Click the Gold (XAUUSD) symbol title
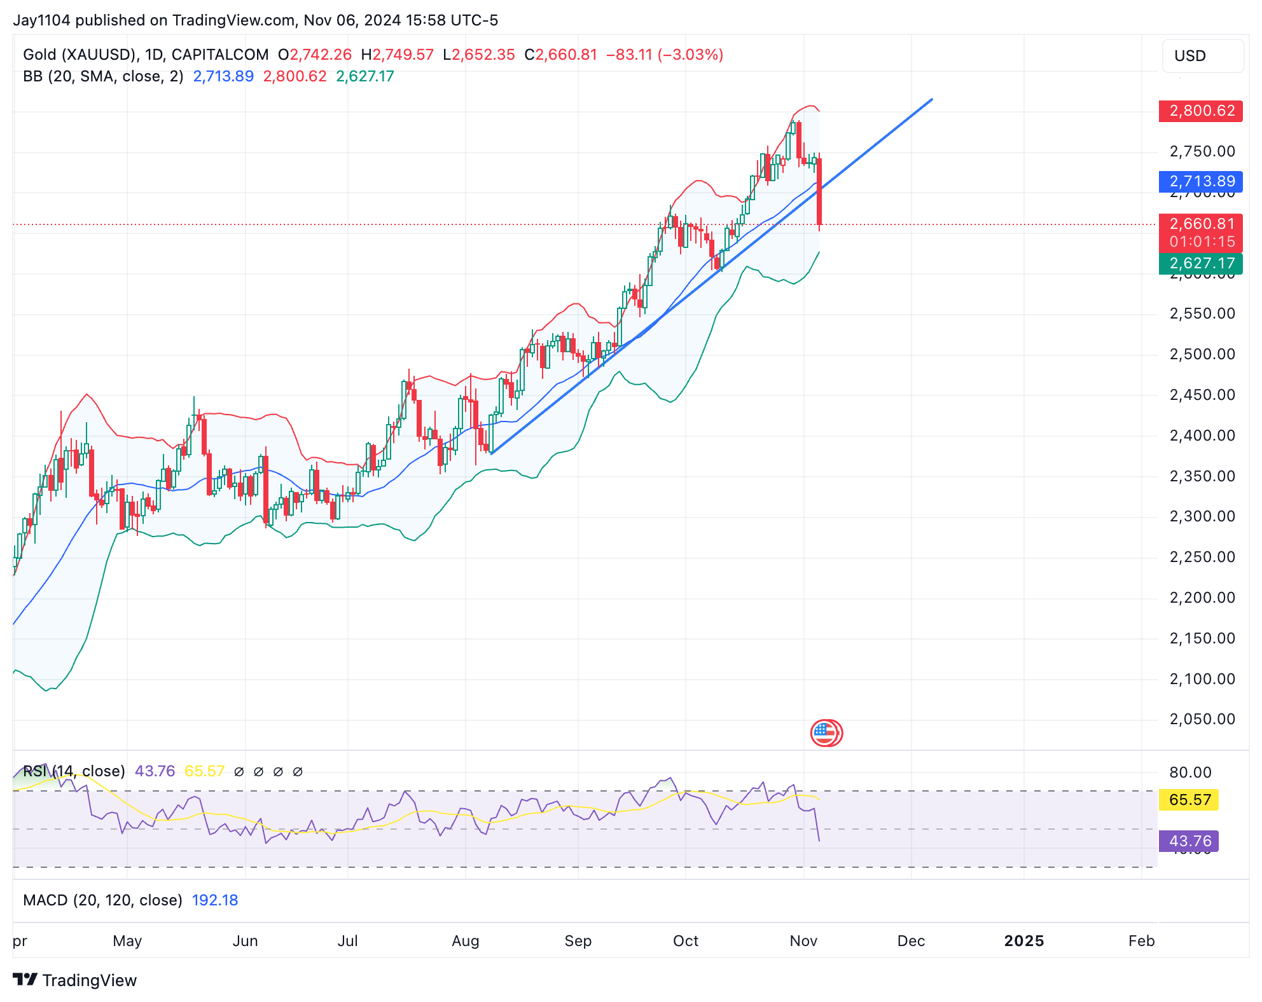 [146, 55]
